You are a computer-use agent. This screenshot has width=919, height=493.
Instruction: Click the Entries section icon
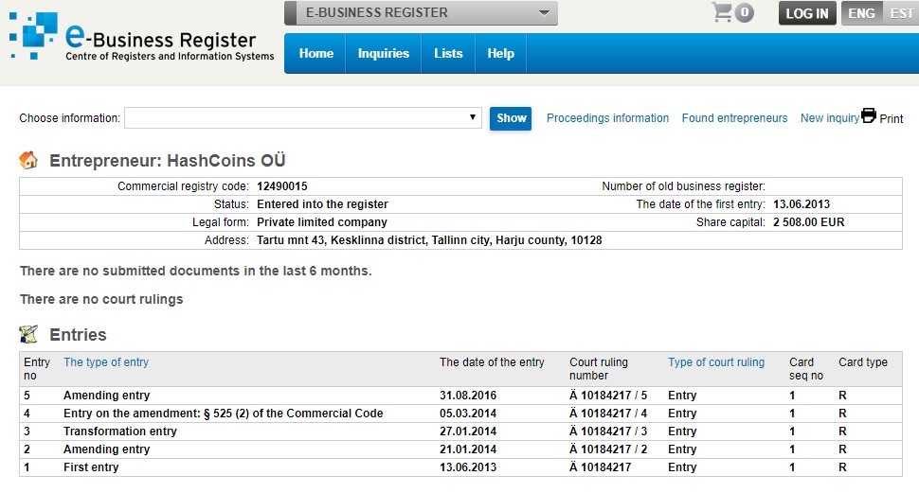[x=28, y=334]
